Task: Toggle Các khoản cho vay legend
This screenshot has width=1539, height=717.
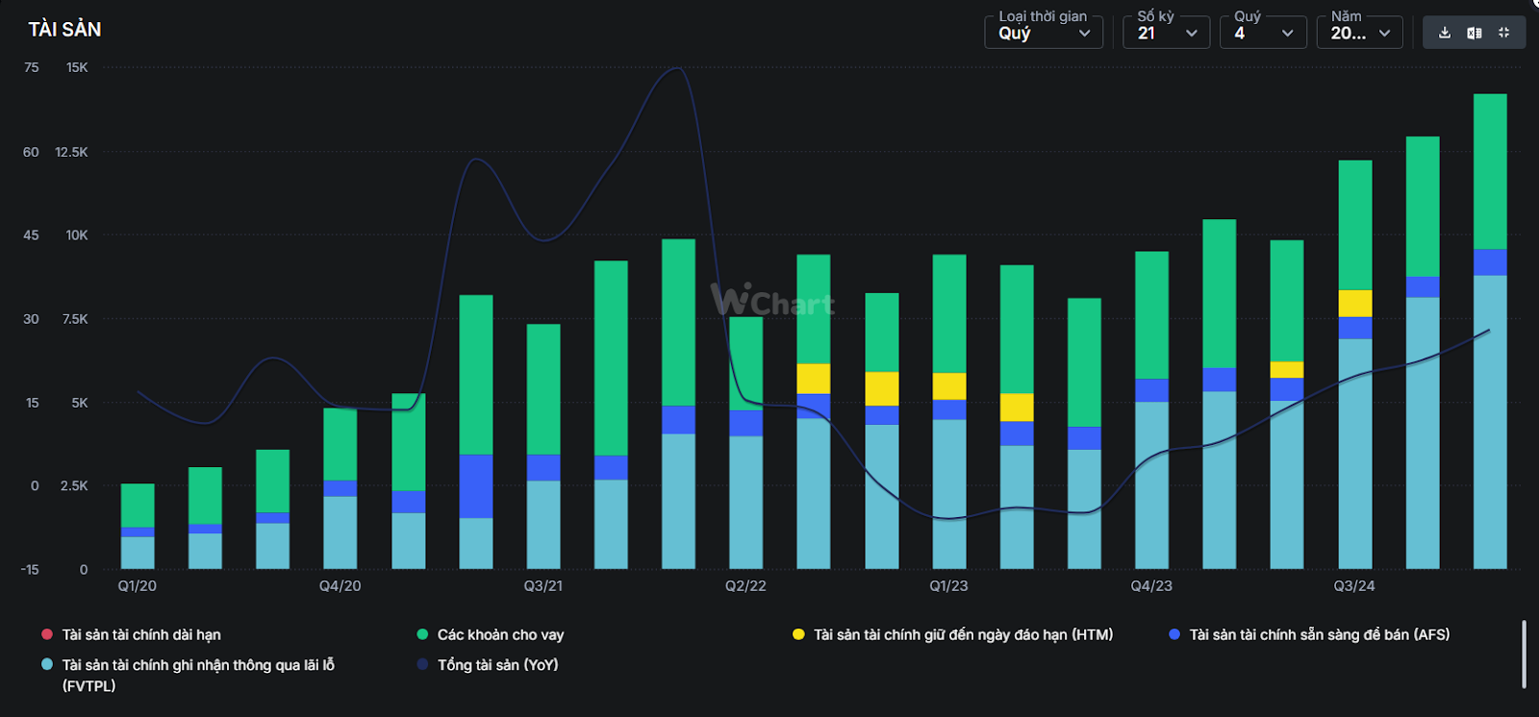Action: 499,634
